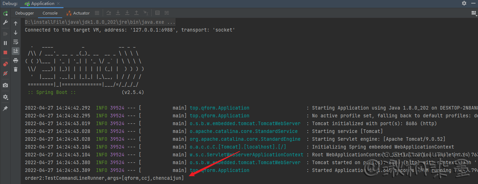
Task: Click the camera thread dump icon
Action: coord(5,85)
